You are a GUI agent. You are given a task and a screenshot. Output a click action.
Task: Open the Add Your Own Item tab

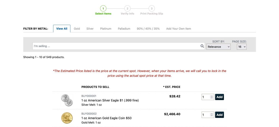point(178,29)
